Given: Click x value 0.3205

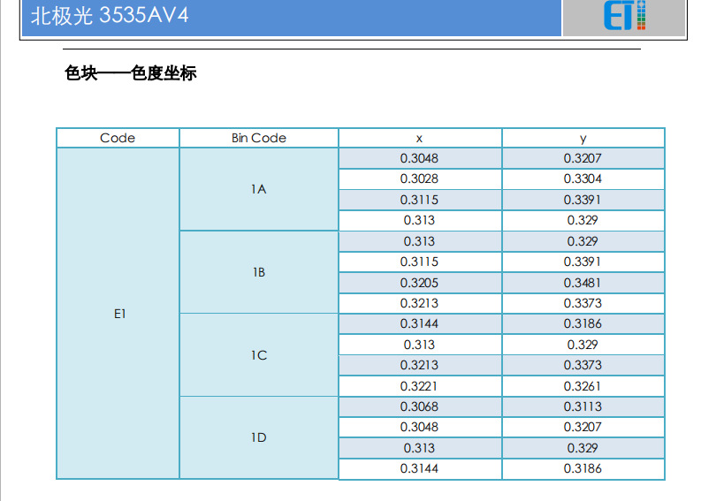Looking at the screenshot, I should [419, 283].
